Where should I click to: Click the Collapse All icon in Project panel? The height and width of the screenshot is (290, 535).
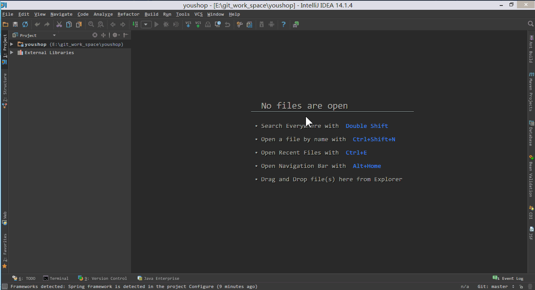[104, 35]
